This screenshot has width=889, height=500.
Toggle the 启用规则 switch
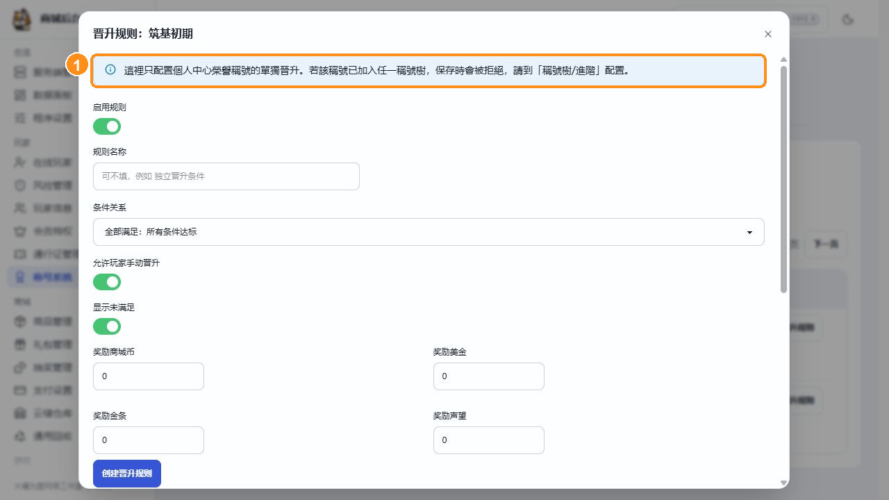point(107,126)
